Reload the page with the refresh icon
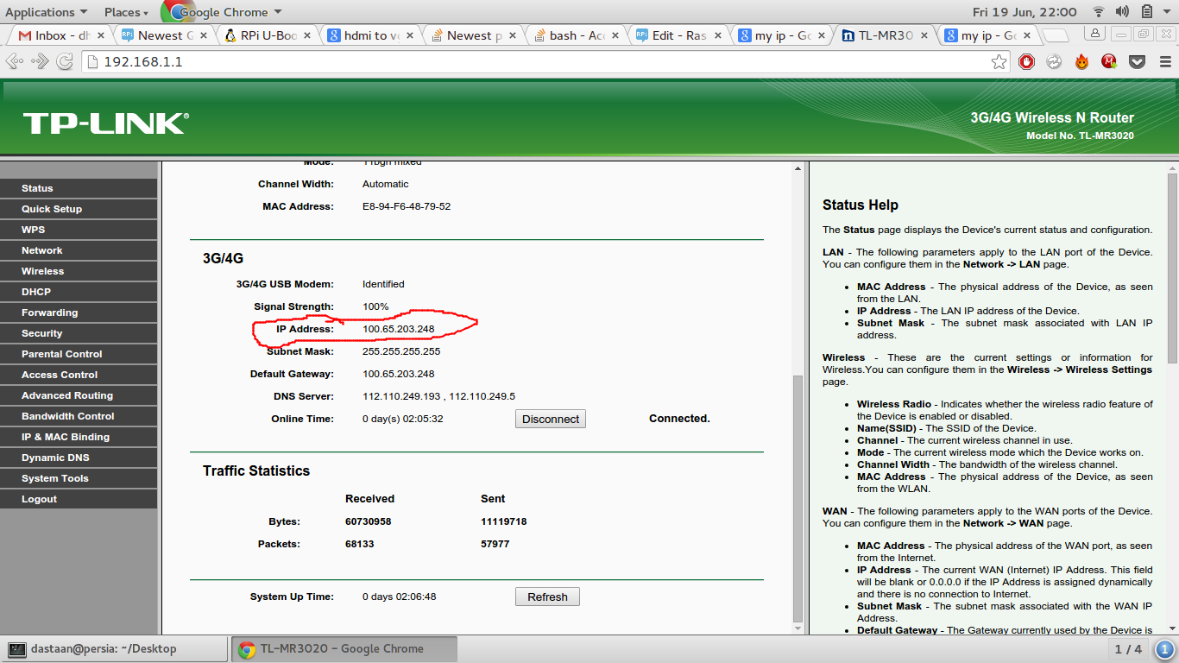The width and height of the screenshot is (1179, 663). (65, 61)
